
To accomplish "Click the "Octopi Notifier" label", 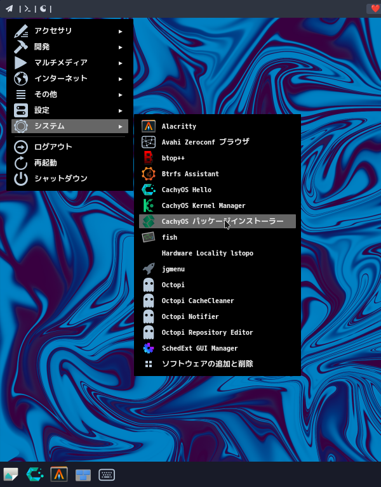I will click(190, 316).
